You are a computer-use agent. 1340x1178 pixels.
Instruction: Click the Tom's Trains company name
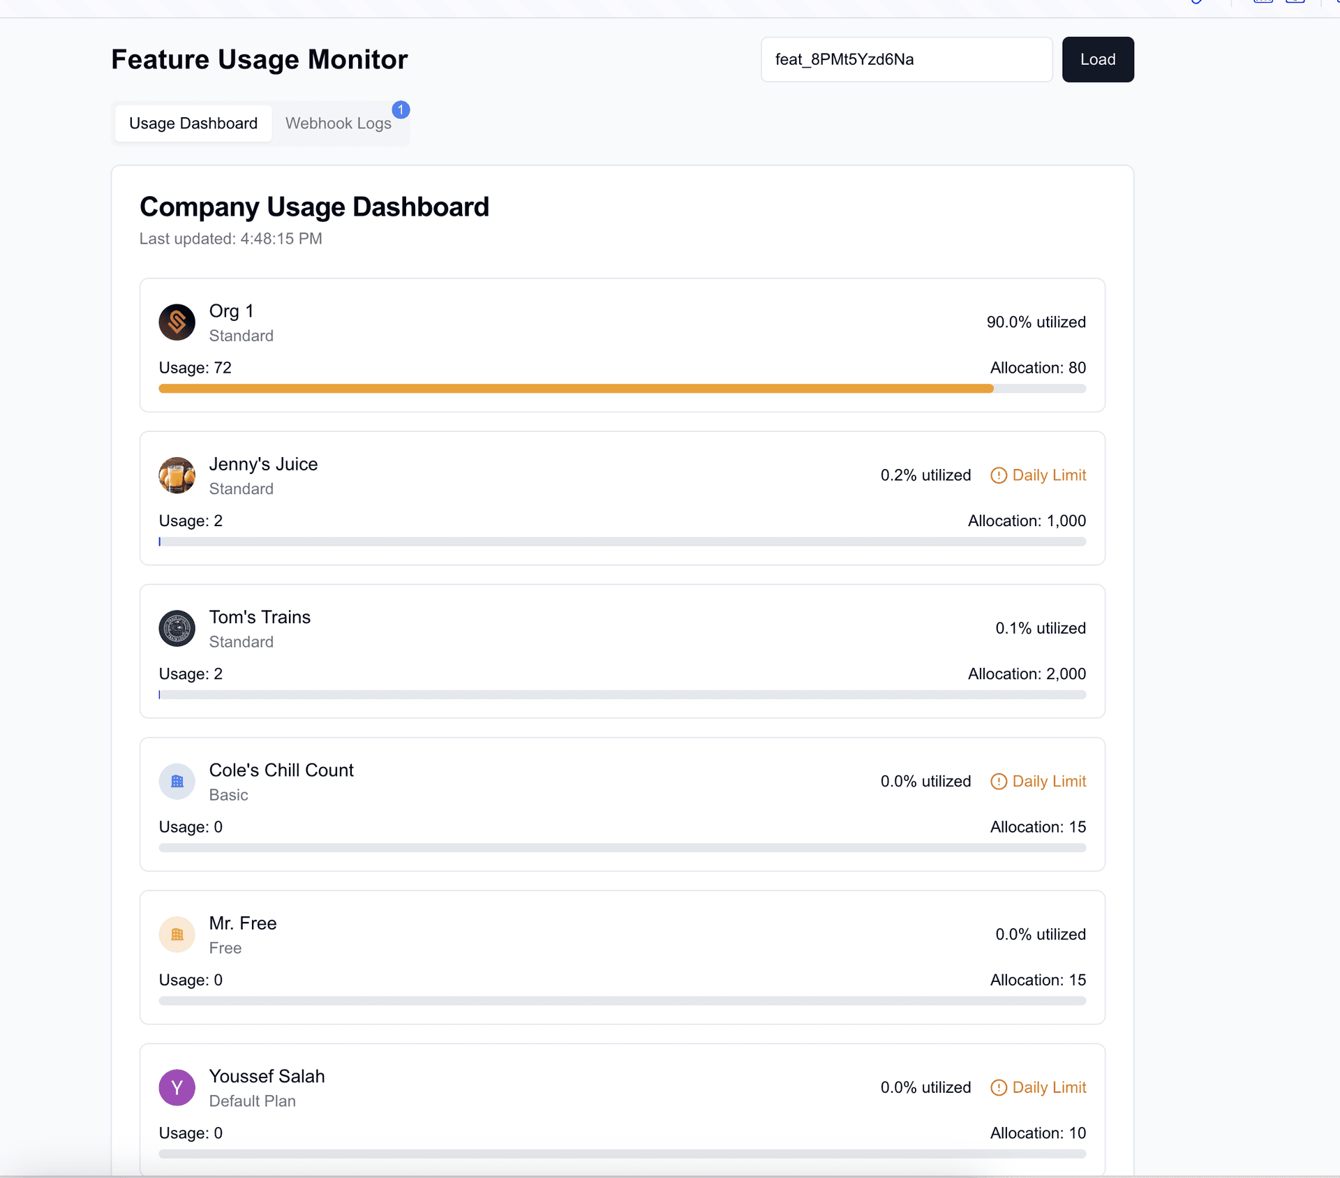pos(260,617)
